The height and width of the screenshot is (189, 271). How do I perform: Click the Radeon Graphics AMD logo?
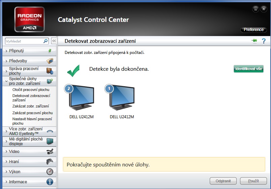click(x=30, y=19)
